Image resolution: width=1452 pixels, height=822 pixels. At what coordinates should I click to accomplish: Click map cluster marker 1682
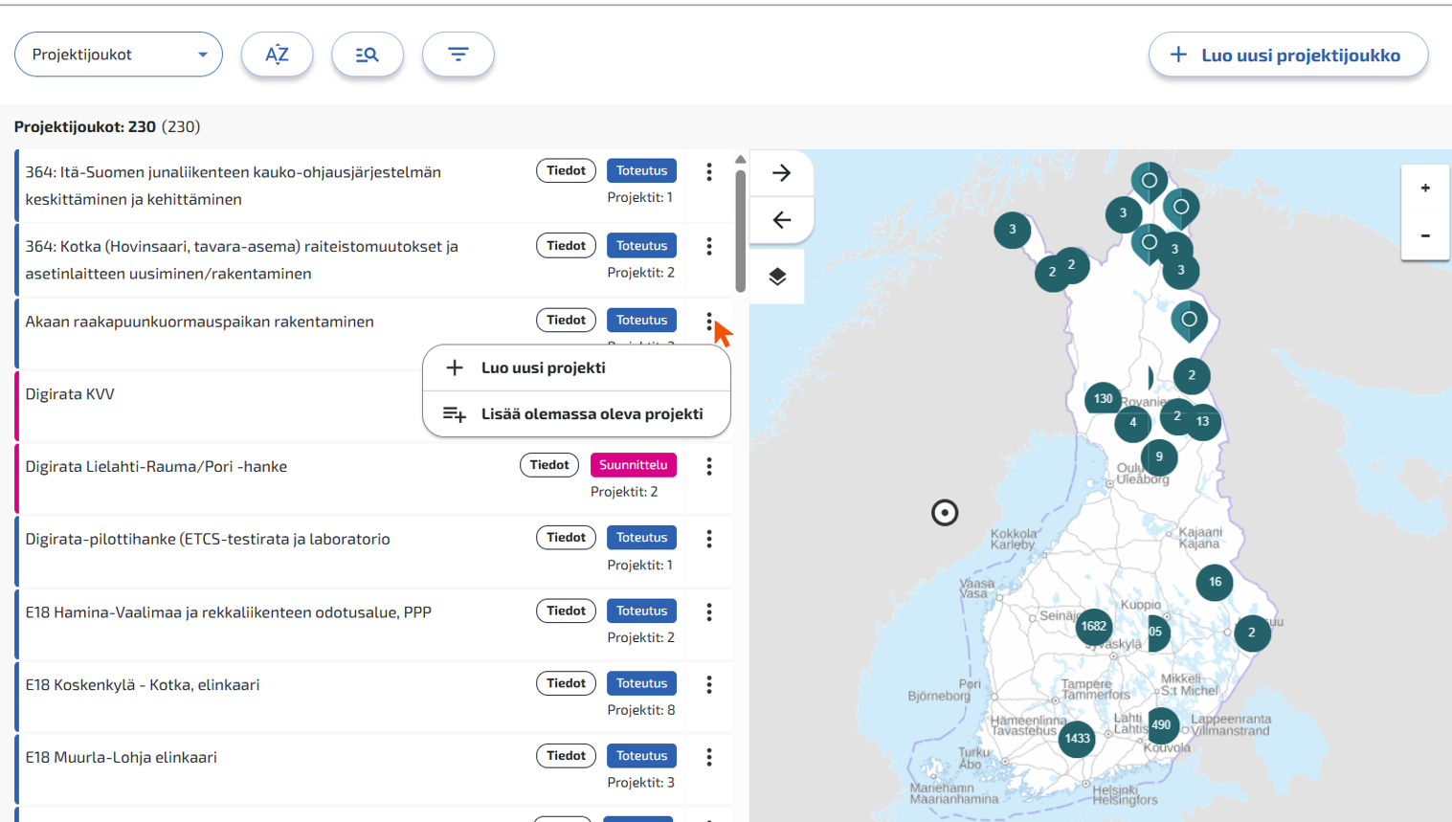(x=1094, y=627)
